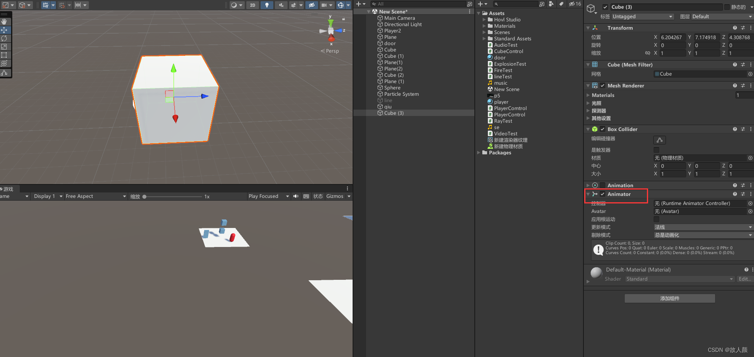The height and width of the screenshot is (357, 754).
Task: Click search by type icon in Project panel
Action: [x=551, y=4]
